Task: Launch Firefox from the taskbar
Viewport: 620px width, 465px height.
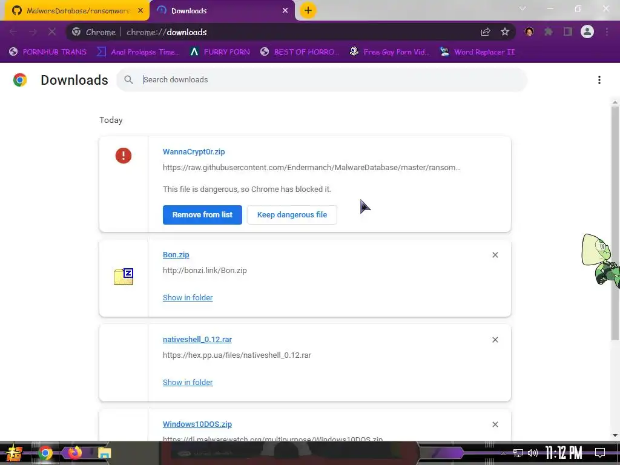Action: [x=74, y=453]
